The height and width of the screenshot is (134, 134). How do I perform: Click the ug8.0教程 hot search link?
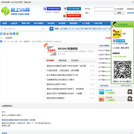[x=64, y=29]
